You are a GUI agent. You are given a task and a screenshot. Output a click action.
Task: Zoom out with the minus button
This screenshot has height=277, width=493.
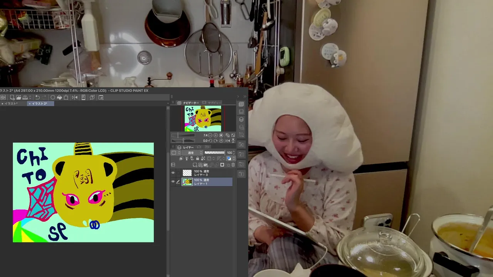[210, 135]
